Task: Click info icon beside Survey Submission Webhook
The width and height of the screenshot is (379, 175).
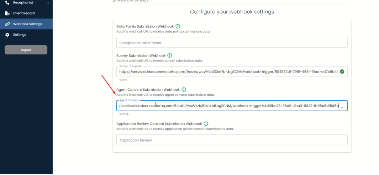Action: pos(170,55)
